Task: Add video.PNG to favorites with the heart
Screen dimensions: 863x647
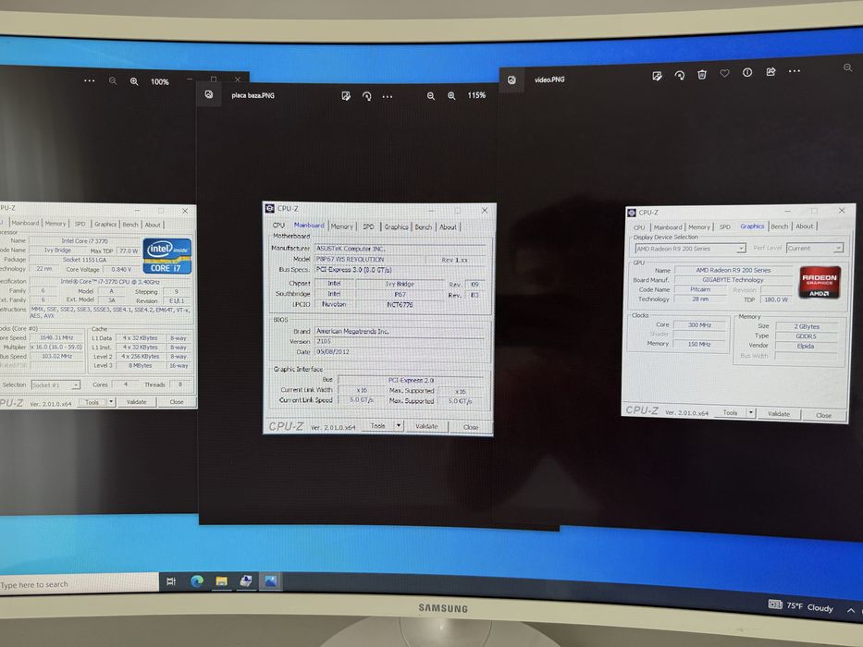Action: click(724, 73)
